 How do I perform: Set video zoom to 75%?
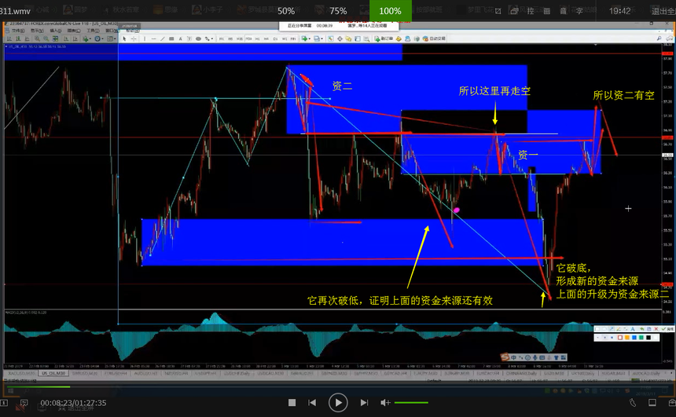pyautogui.click(x=338, y=11)
